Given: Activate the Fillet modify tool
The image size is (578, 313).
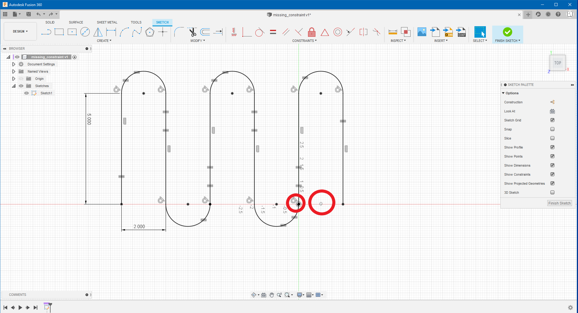Looking at the screenshot, I should (x=179, y=32).
